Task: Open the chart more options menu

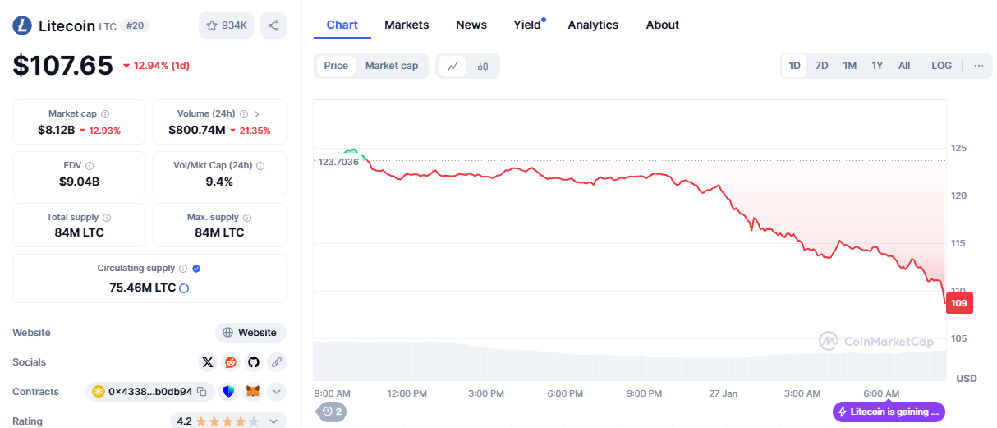Action: tap(978, 66)
